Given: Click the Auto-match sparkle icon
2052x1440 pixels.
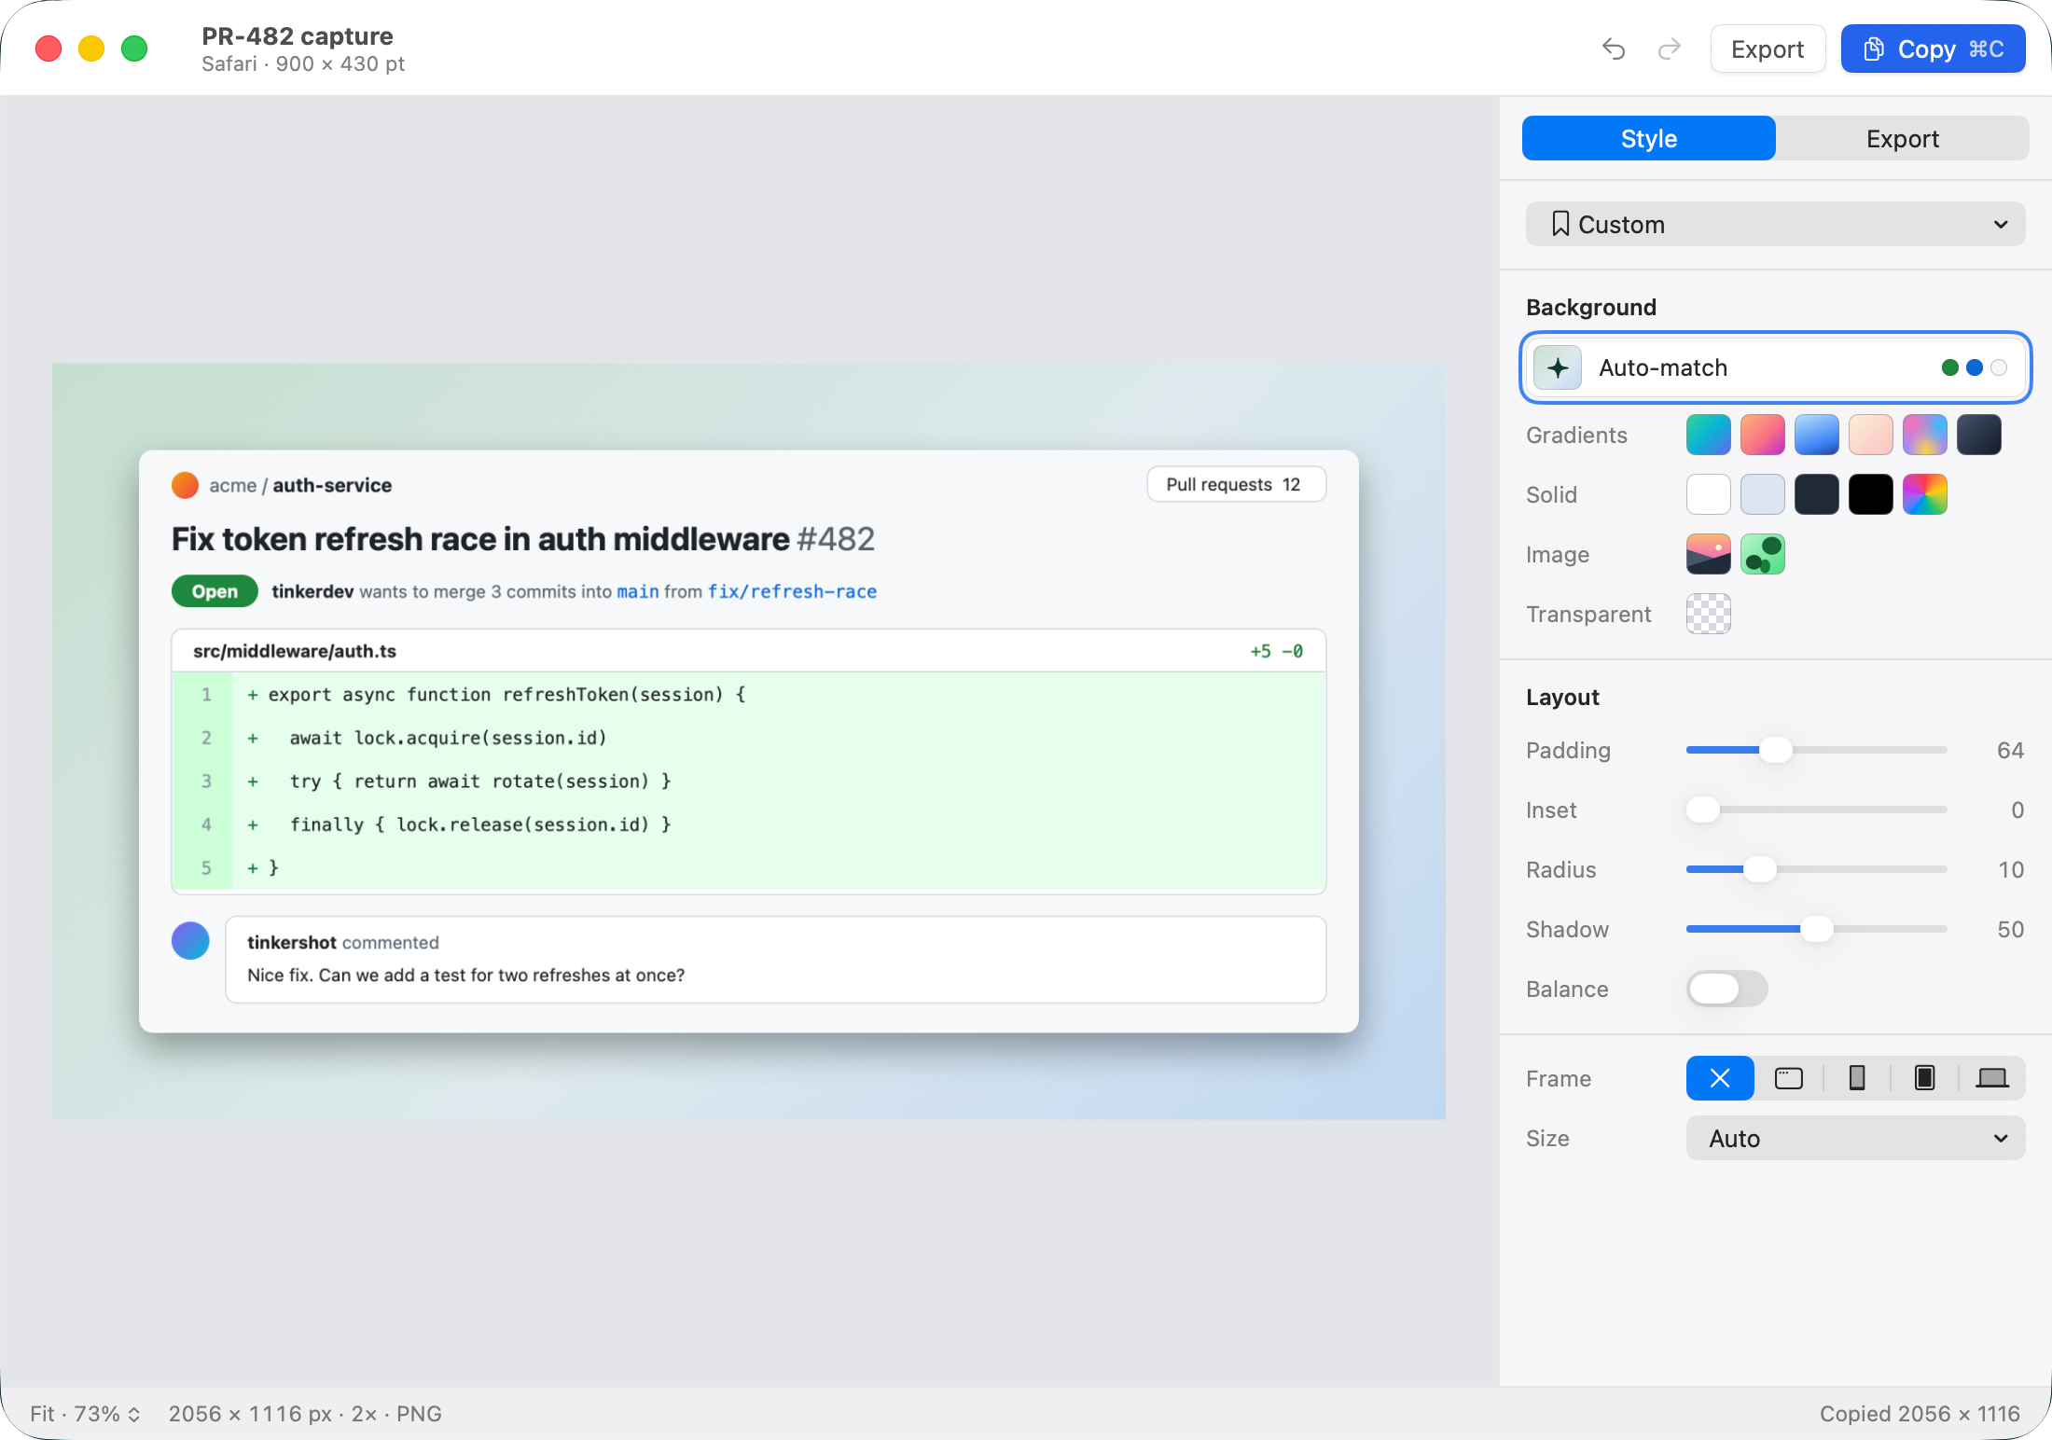Looking at the screenshot, I should point(1558,367).
